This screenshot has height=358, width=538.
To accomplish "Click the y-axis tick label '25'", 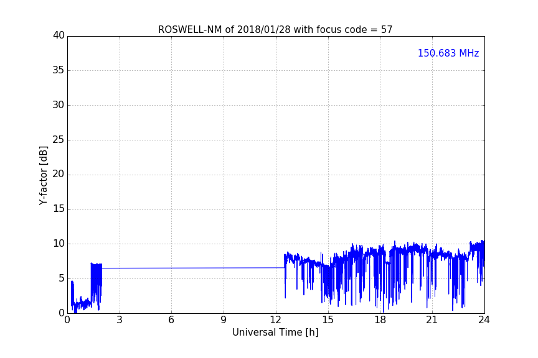I will tap(59, 139).
